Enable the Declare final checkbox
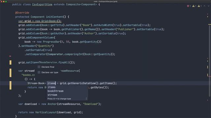This screenshot has width=211, height=118. pyautogui.click(x=39, y=67)
